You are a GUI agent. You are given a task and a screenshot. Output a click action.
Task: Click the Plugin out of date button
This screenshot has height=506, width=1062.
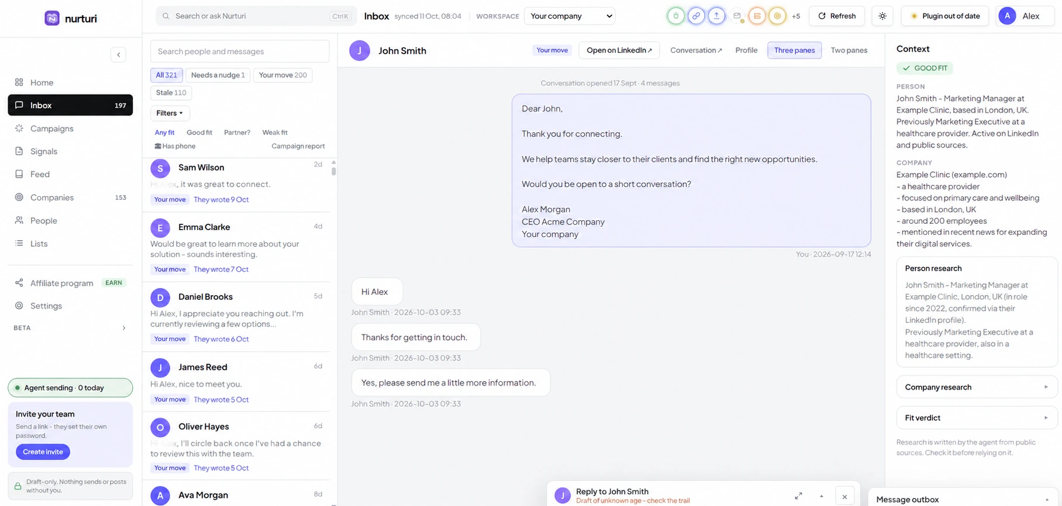pos(944,16)
